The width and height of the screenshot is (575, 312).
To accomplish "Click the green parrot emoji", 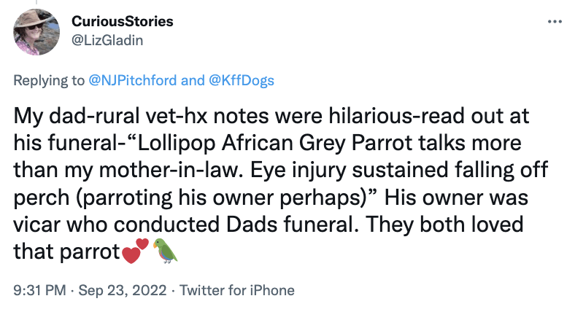I will [165, 251].
